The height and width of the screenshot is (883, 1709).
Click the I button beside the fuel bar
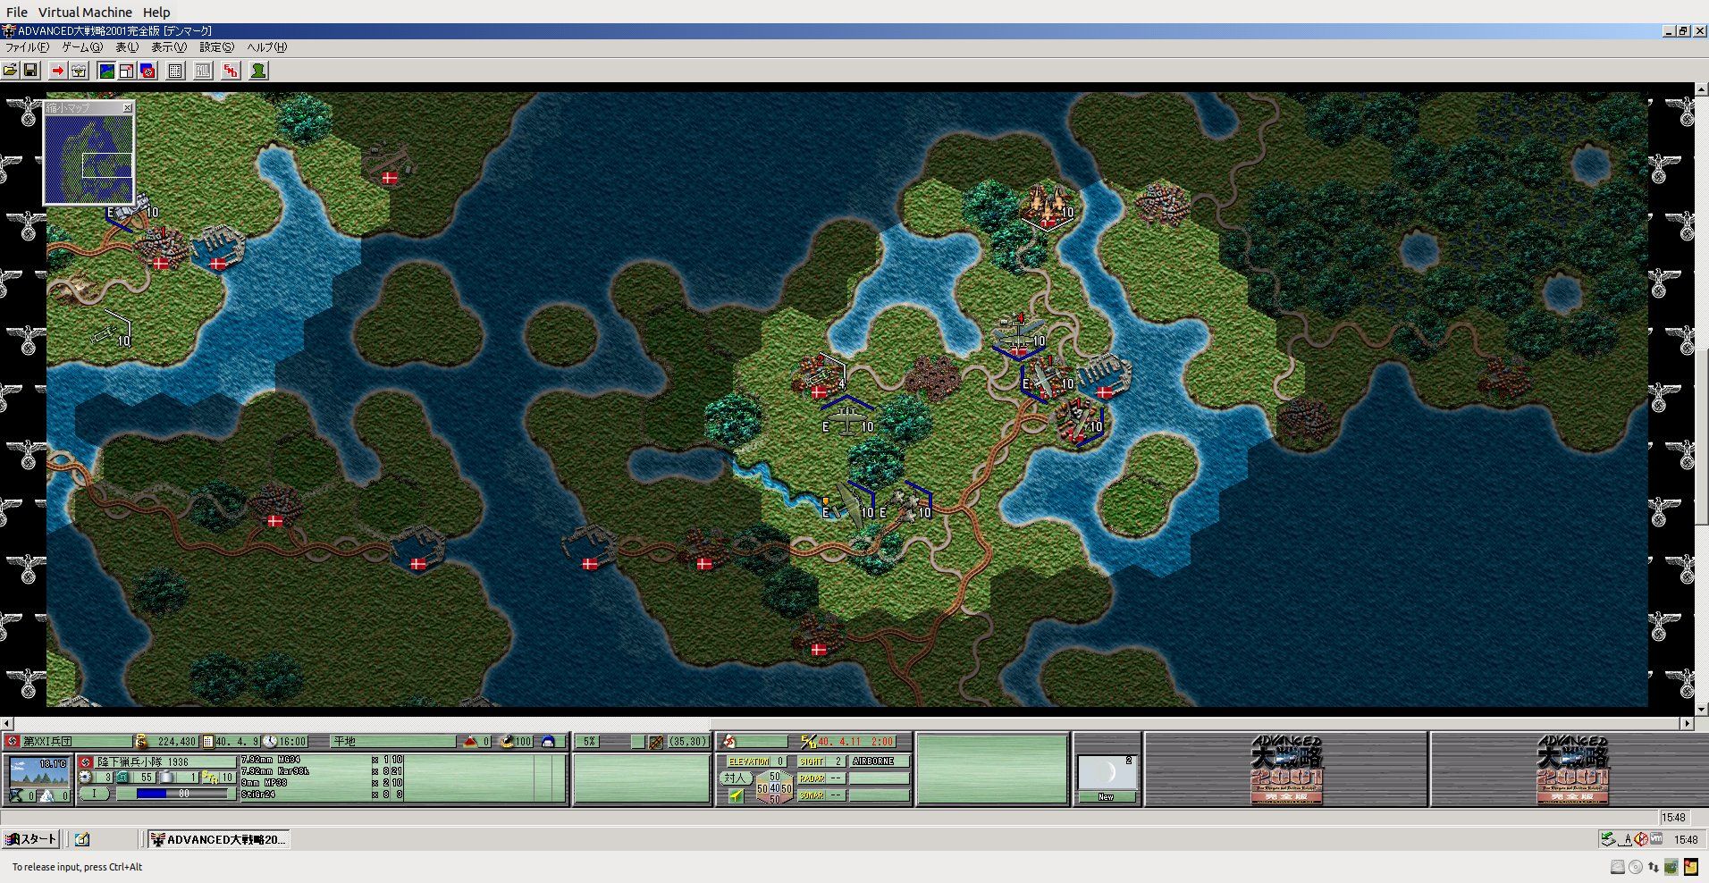click(95, 794)
